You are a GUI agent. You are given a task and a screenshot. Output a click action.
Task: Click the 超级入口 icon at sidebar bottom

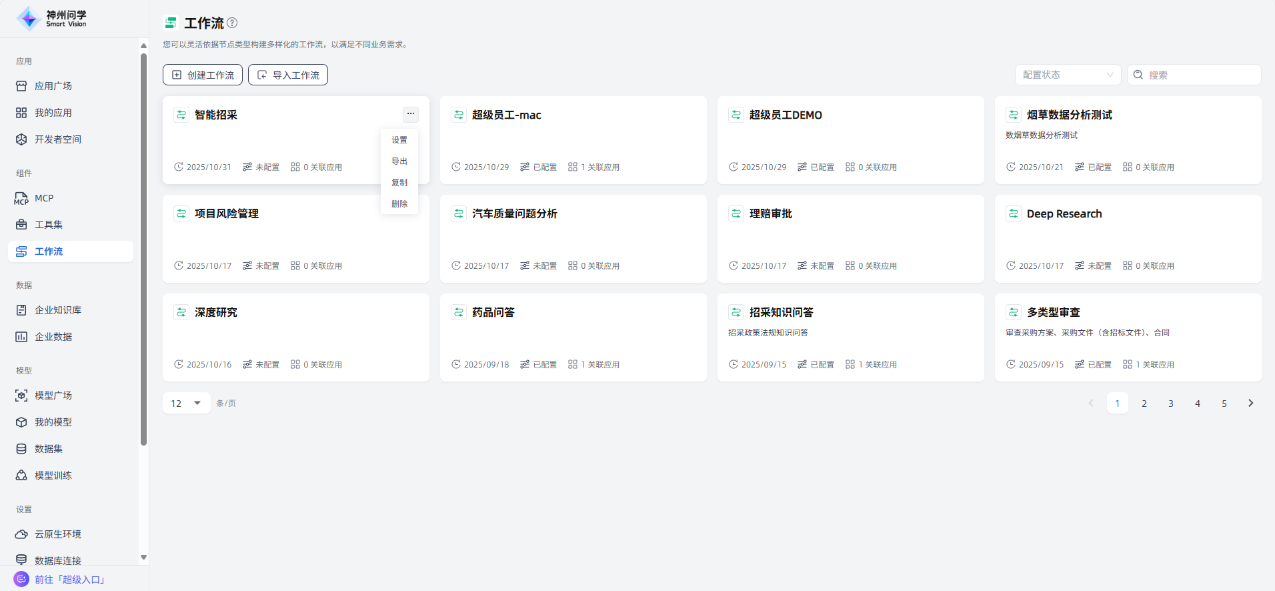(x=21, y=579)
